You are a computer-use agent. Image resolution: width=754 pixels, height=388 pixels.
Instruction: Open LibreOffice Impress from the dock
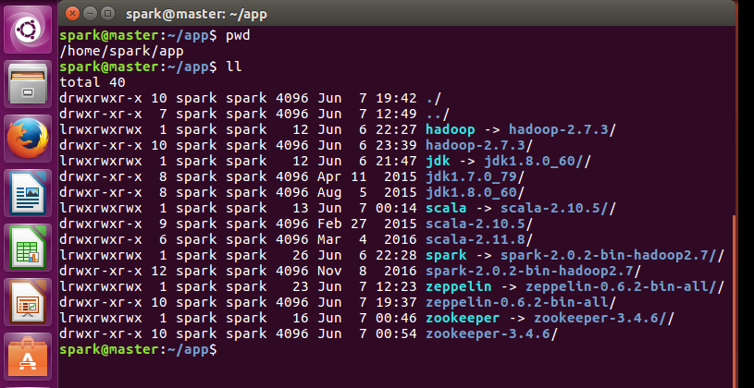[28, 302]
